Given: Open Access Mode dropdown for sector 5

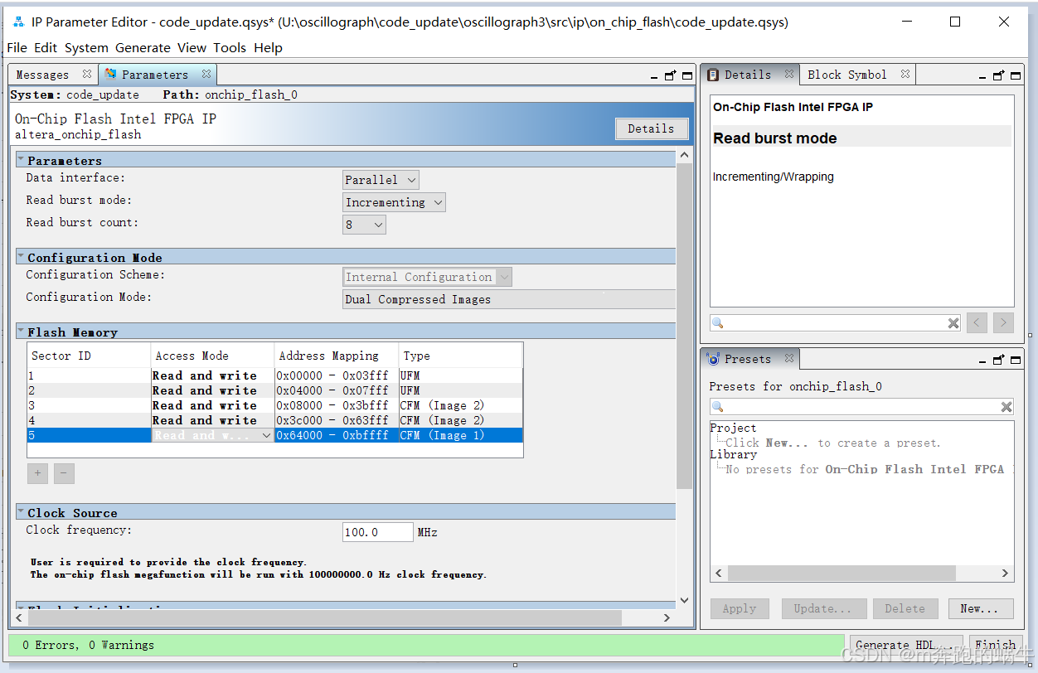Looking at the screenshot, I should pyautogui.click(x=266, y=434).
